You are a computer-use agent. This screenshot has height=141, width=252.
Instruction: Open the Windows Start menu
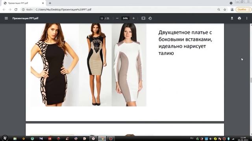(x=5, y=138)
